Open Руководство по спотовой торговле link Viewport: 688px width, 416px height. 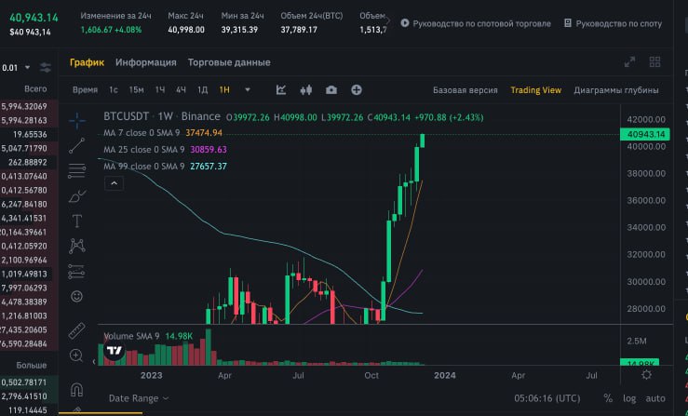pos(475,22)
